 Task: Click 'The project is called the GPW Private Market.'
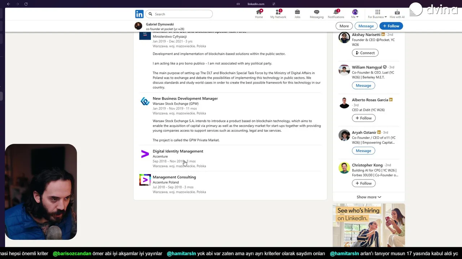pos(186,140)
